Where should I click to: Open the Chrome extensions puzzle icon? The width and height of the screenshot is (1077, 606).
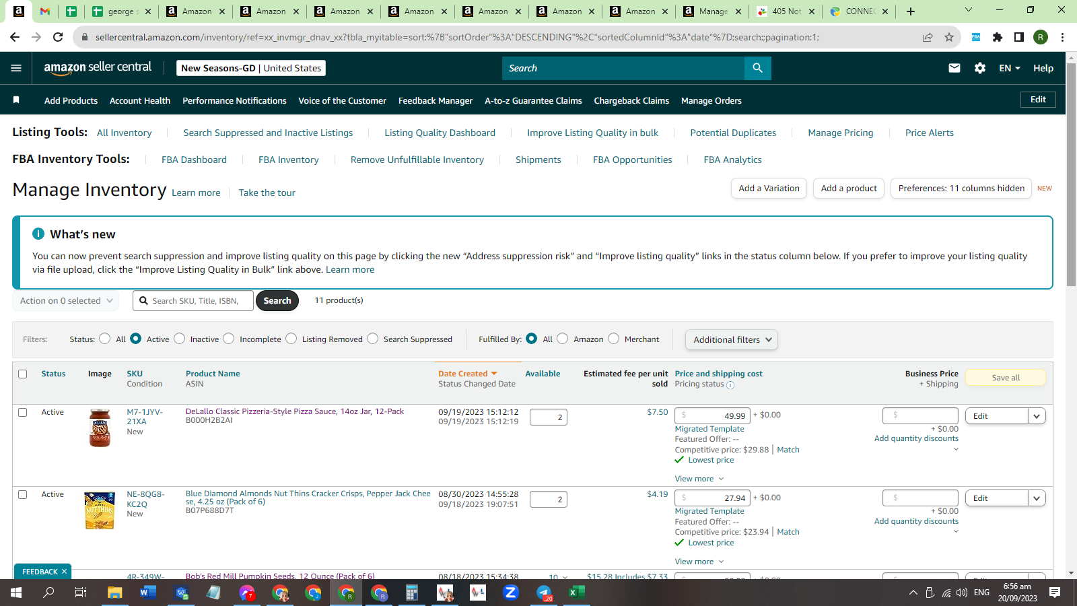pos(998,37)
